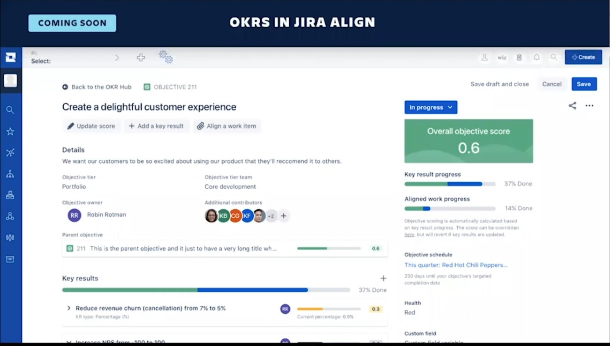This screenshot has height=346, width=610.
Task: Click the KF contributor avatar
Action: pyautogui.click(x=247, y=216)
